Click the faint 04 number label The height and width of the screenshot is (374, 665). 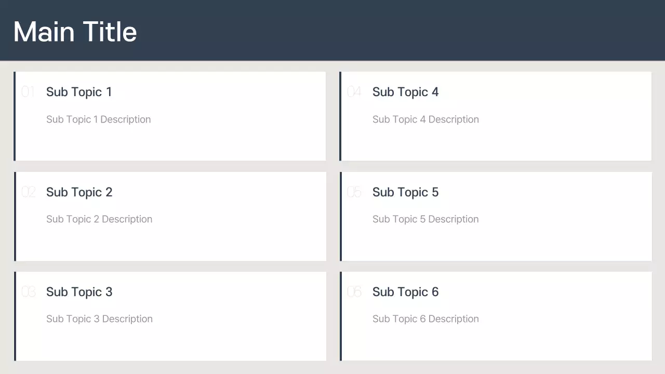coord(354,92)
